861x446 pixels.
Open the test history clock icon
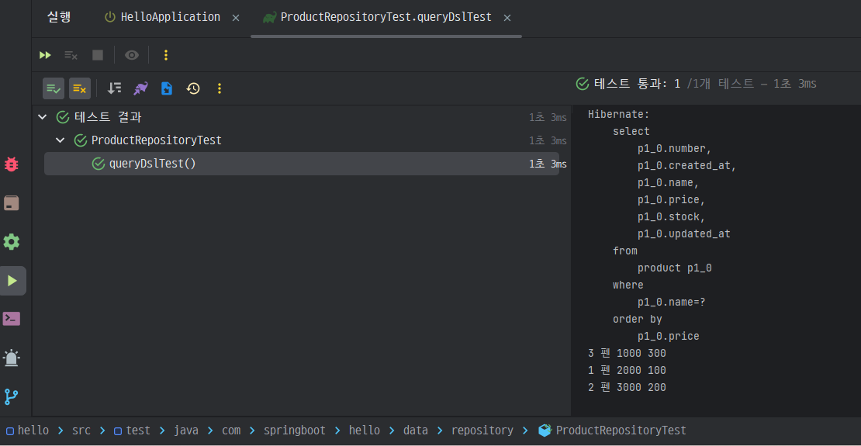193,88
